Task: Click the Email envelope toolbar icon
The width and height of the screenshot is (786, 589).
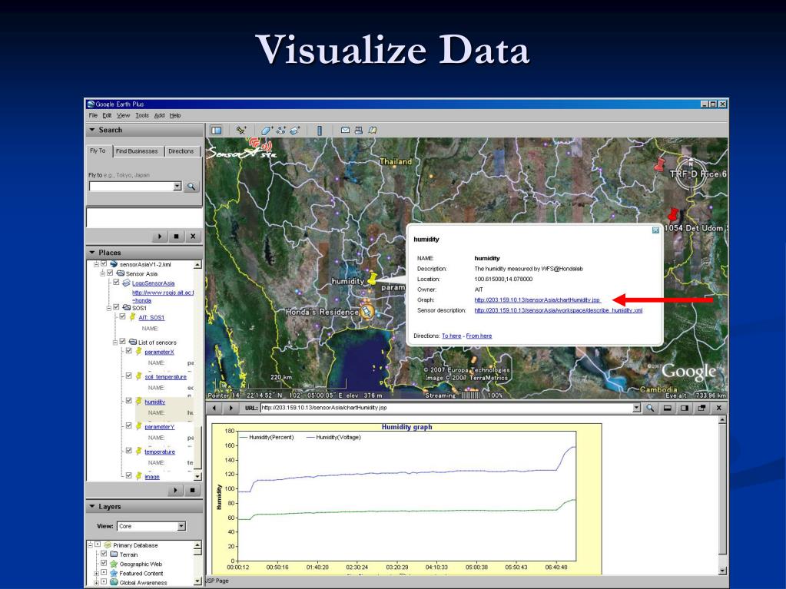Action: coord(345,131)
